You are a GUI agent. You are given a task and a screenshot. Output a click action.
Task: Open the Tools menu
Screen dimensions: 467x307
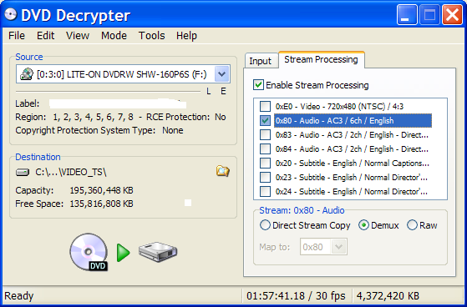click(x=151, y=36)
